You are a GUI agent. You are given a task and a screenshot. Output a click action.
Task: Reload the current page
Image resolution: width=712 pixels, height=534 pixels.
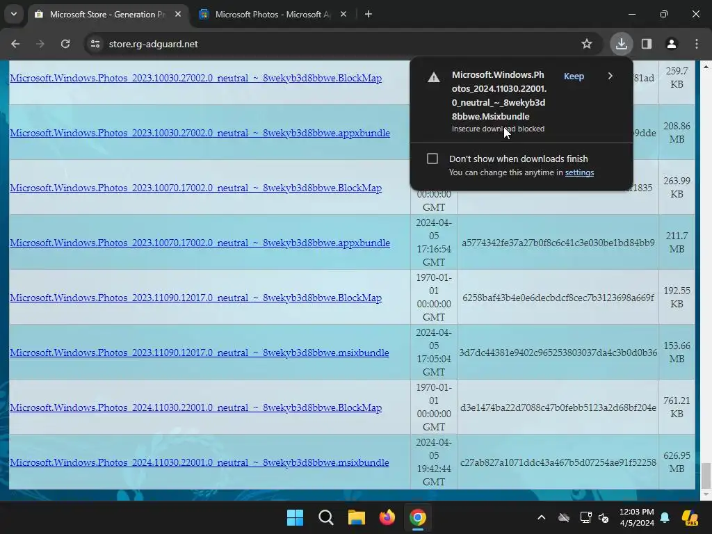coord(65,44)
